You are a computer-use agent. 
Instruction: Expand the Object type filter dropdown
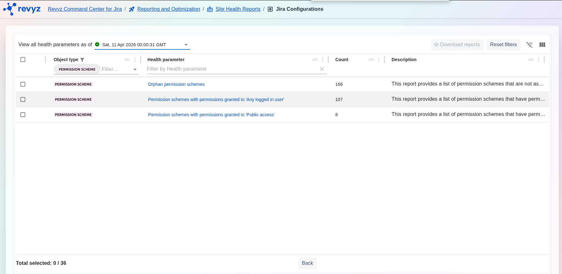click(135, 69)
